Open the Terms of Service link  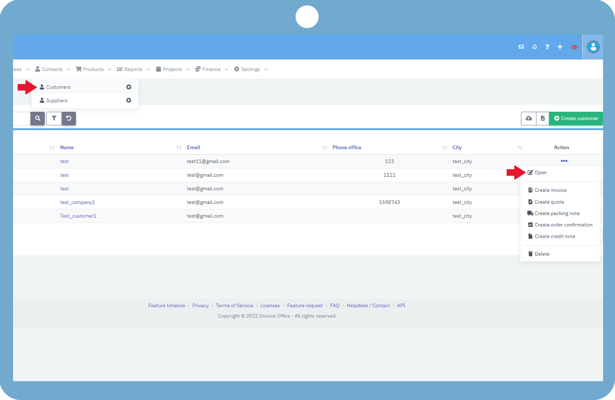234,305
